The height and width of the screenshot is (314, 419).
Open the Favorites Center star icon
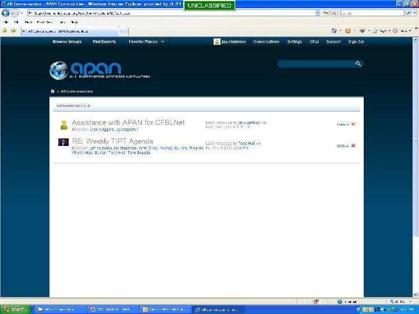tap(5, 31)
